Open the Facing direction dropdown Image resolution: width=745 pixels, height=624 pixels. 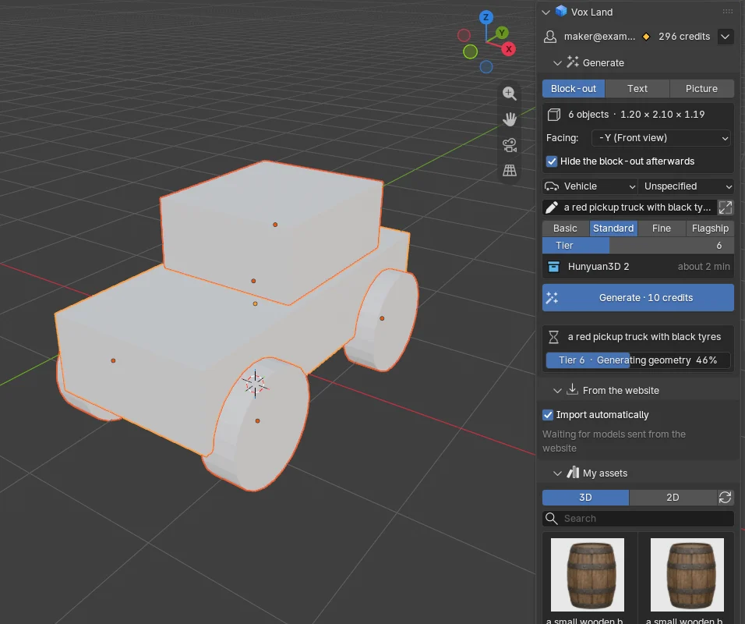[661, 138]
